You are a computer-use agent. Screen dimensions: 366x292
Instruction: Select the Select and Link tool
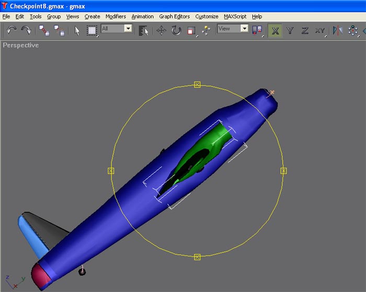coord(44,30)
